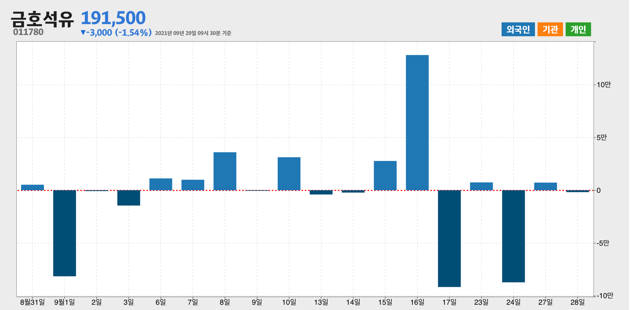Click the 3일 x-axis label
634x310 pixels.
click(128, 302)
